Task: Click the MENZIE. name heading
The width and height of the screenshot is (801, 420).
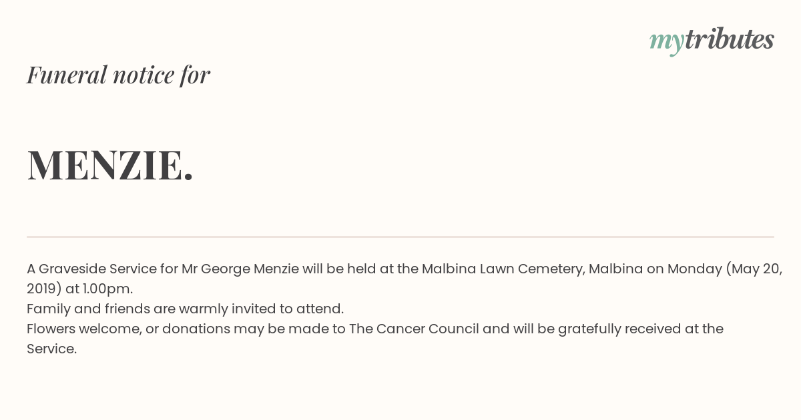Action: click(110, 165)
